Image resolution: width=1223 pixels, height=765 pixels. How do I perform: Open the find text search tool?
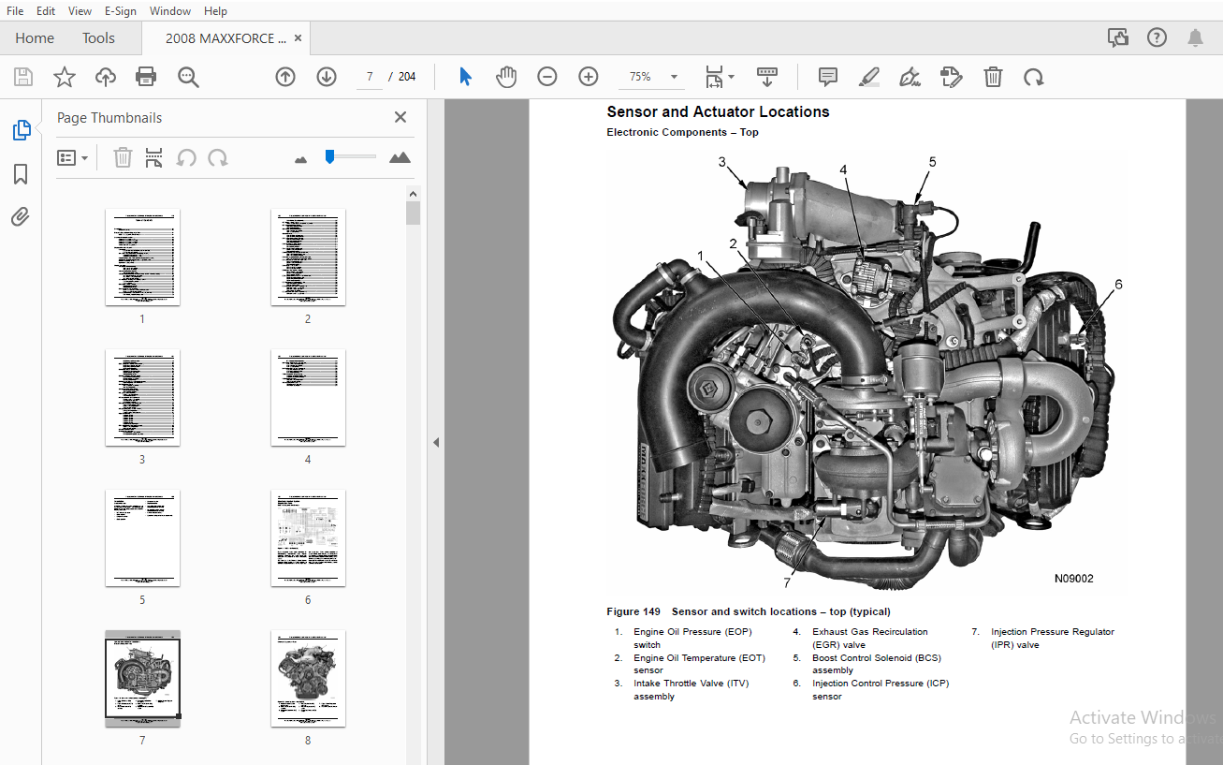[x=188, y=77]
